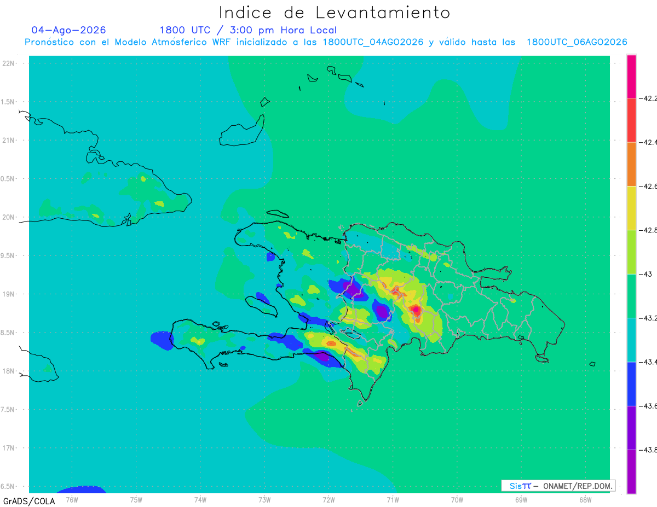Screen dimensions: 657x507
Task: Click the 'ONAMET/REP.DOM.' credit box
Action: 558,486
